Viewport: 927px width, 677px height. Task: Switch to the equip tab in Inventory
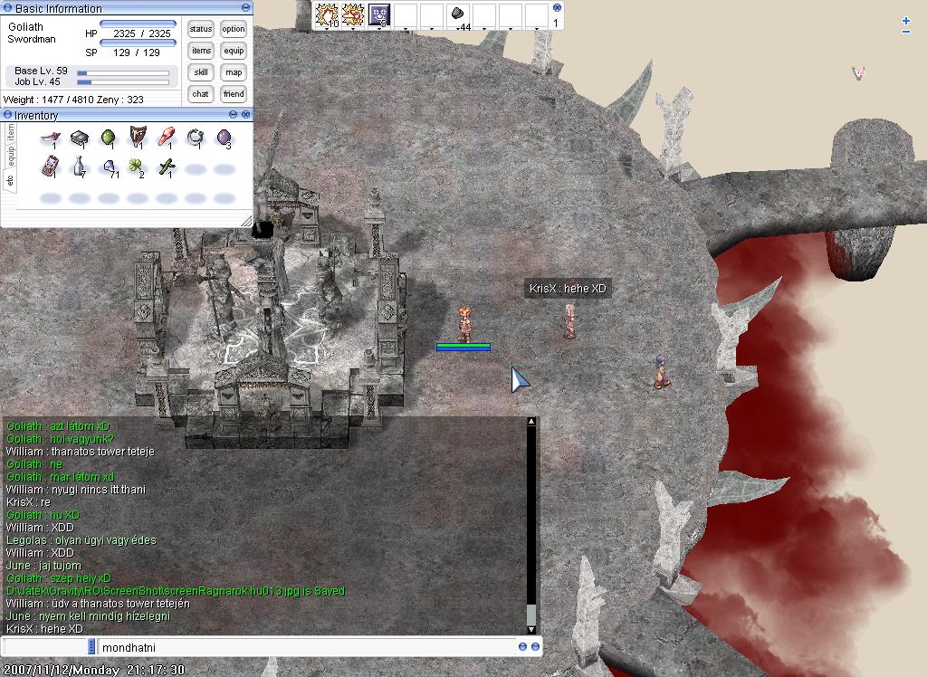click(x=10, y=156)
